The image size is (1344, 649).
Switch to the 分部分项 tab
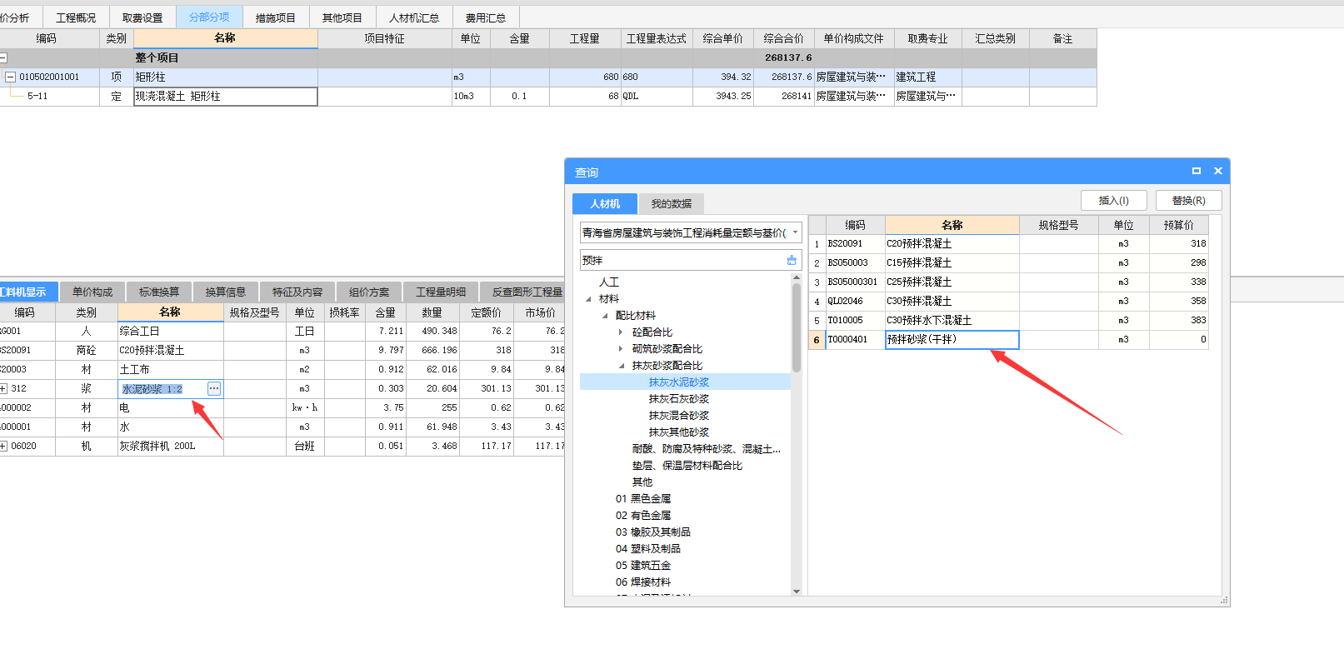(x=209, y=17)
